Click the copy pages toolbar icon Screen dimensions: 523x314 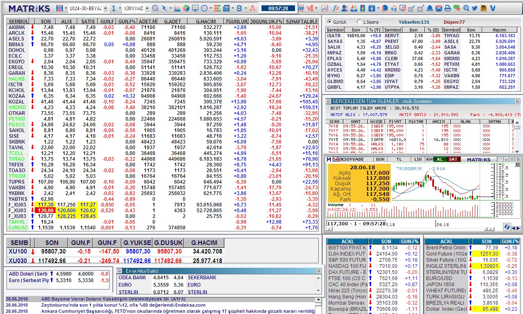pyautogui.click(x=385, y=8)
